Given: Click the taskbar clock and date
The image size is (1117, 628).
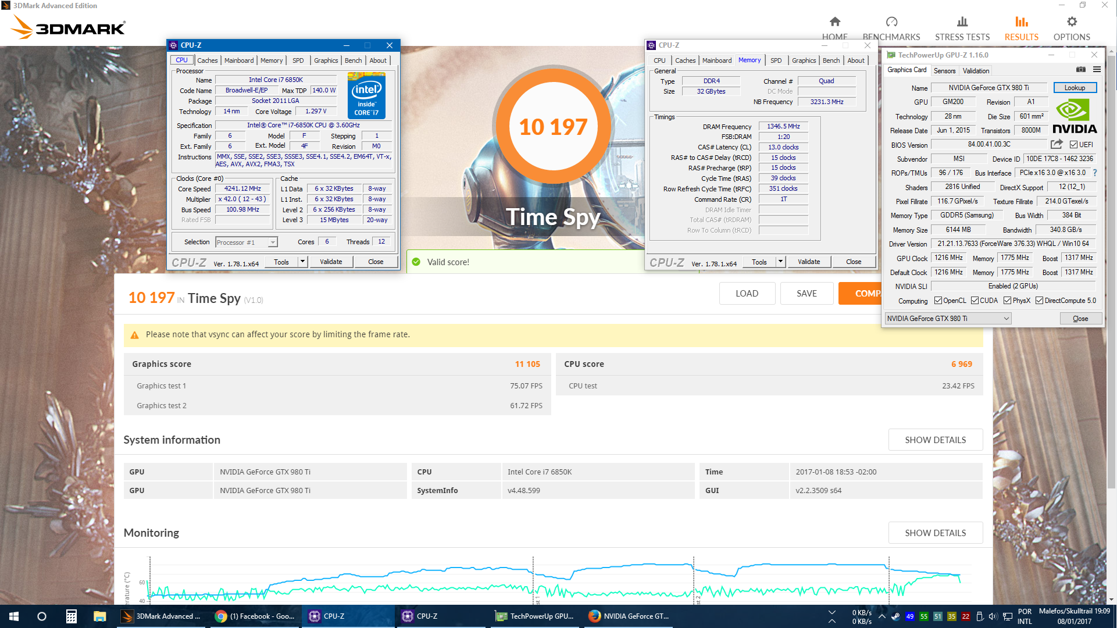Looking at the screenshot, I should (1074, 616).
